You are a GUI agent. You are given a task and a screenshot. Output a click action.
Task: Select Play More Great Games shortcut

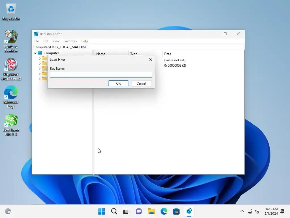click(x=11, y=69)
